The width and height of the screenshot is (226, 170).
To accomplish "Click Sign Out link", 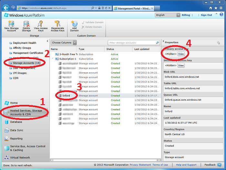I will click(206, 15).
